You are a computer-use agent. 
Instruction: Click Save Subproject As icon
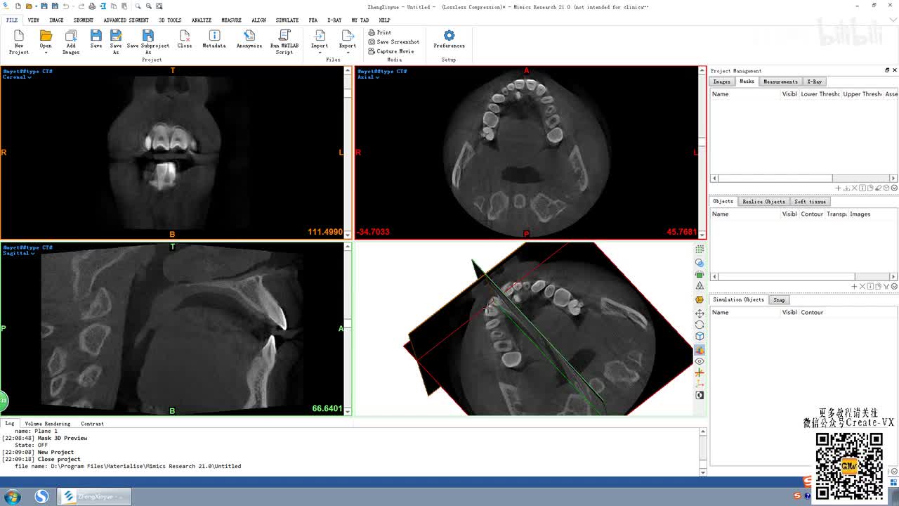click(147, 36)
